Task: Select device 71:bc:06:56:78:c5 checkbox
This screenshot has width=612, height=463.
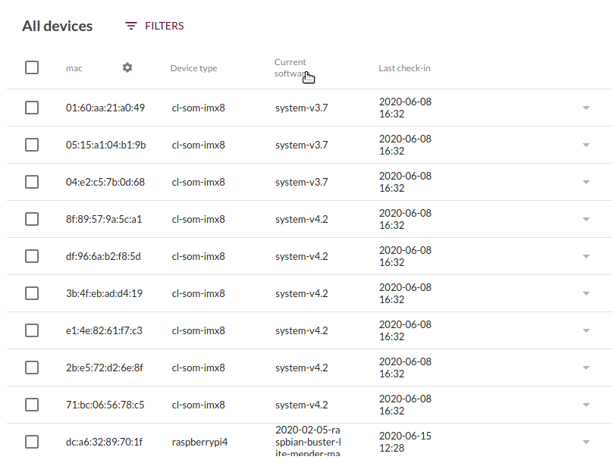Action: click(x=32, y=404)
